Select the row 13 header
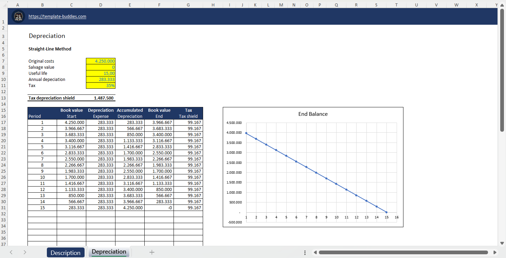The width and height of the screenshot is (506, 258). [x=3, y=98]
